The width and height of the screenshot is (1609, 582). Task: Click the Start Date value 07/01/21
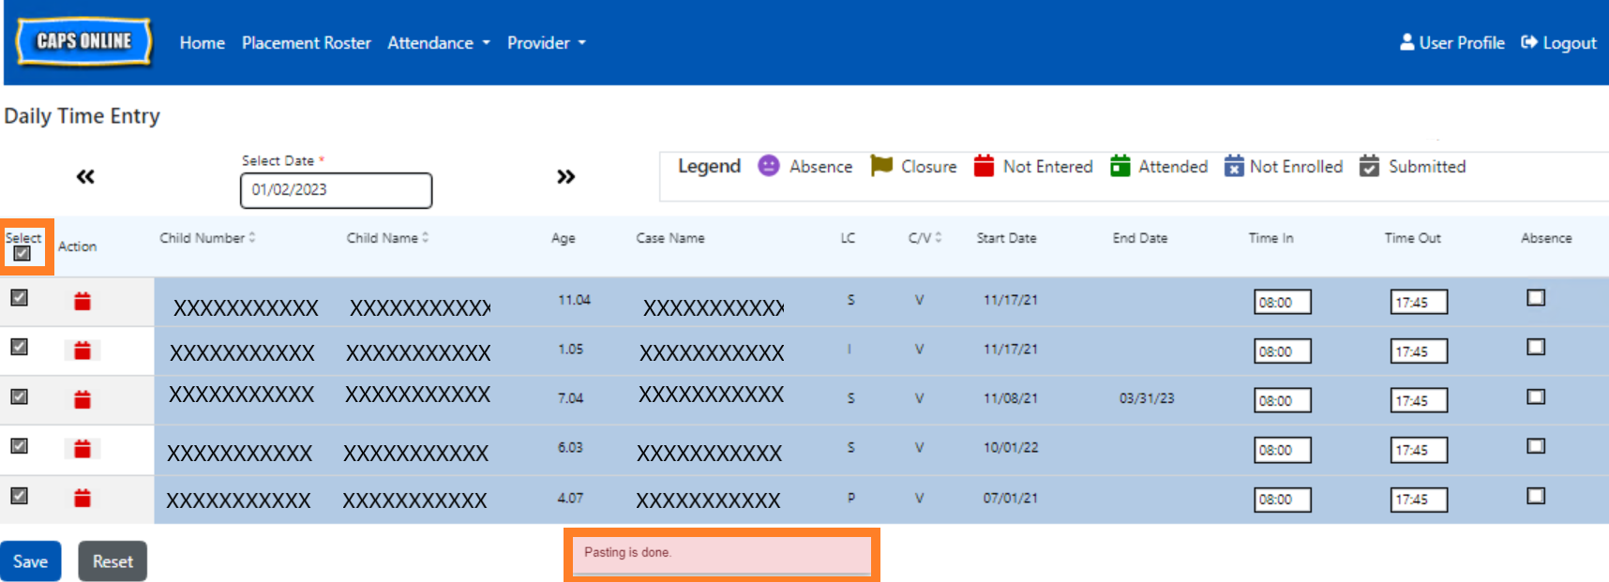(1011, 498)
